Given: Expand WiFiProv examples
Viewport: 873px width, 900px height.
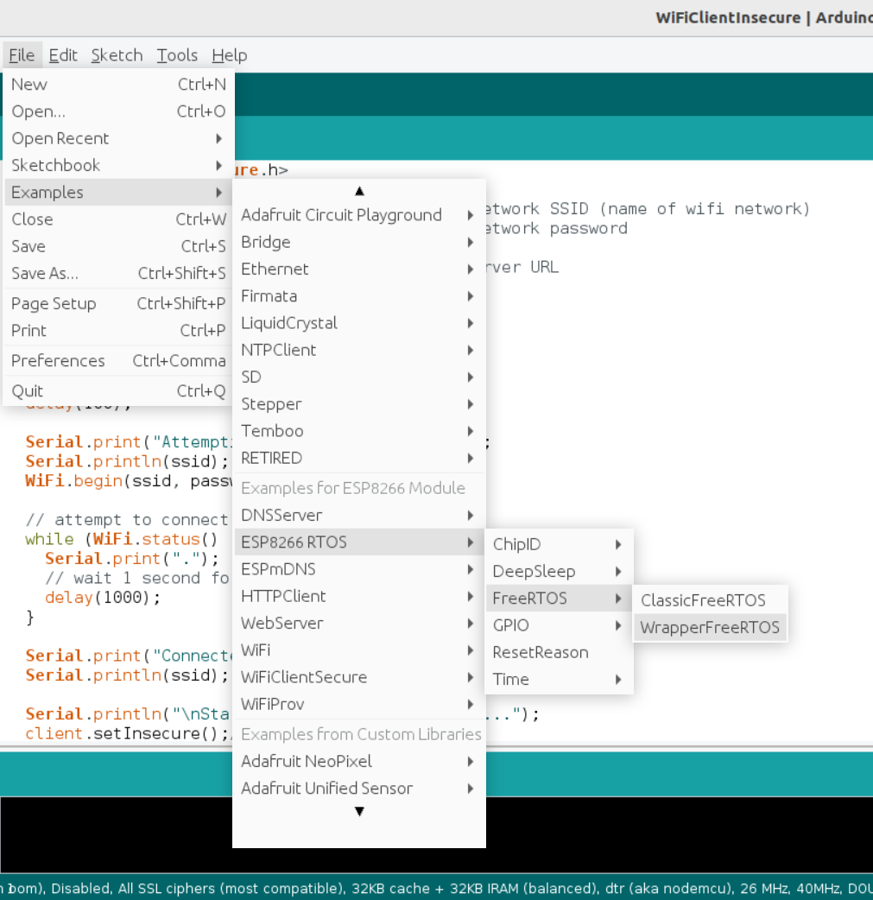Looking at the screenshot, I should pyautogui.click(x=359, y=704).
